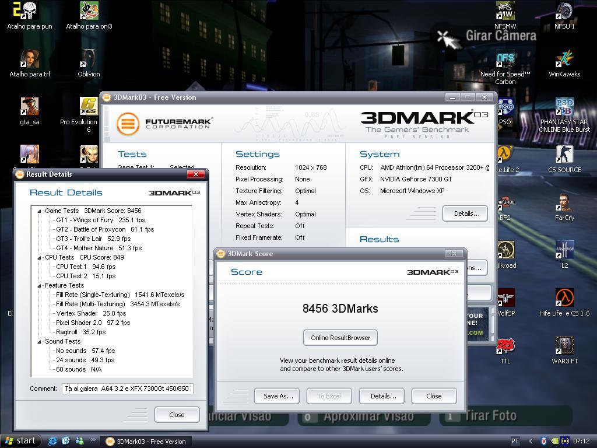Screen dimensions: 597x448
Task: Click the '8456 3DMarks' score text
Action: [x=340, y=309]
